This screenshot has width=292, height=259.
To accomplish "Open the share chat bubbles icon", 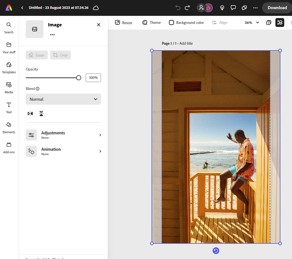I will click(x=244, y=8).
